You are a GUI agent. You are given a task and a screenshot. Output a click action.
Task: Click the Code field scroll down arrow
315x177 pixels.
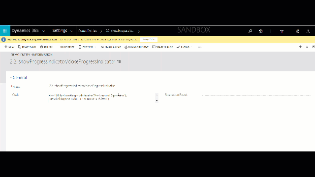pyautogui.click(x=157, y=101)
